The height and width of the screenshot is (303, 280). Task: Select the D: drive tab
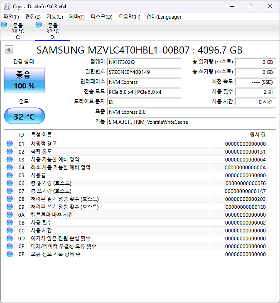tap(53, 30)
